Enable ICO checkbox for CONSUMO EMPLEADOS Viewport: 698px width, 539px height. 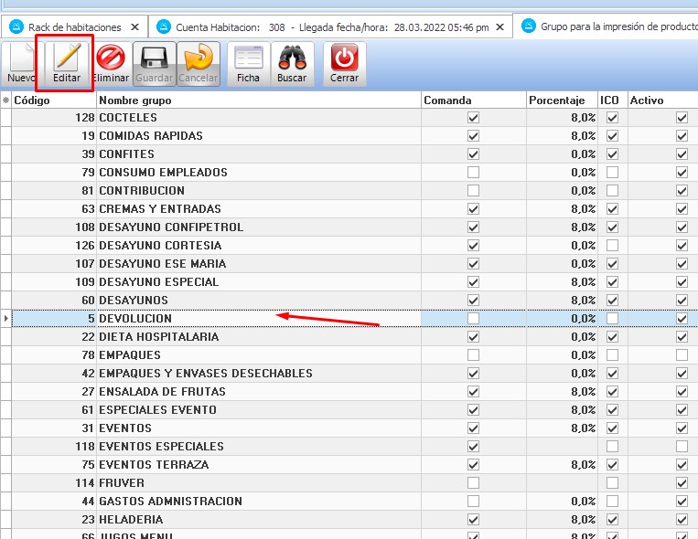(612, 173)
